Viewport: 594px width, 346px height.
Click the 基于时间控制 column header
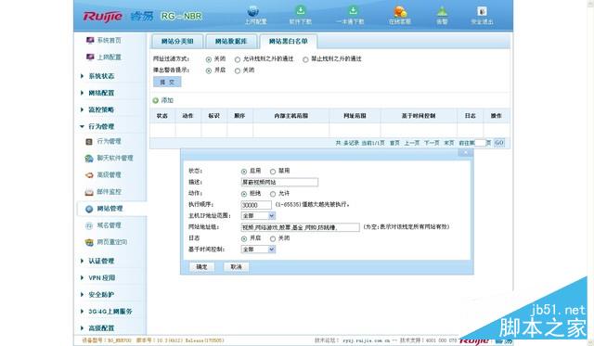tap(419, 116)
